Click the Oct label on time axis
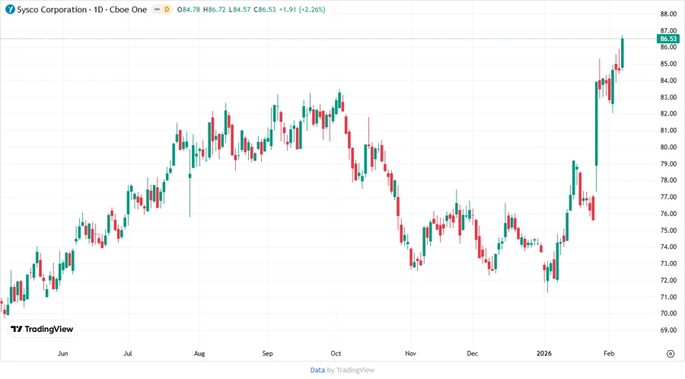The height and width of the screenshot is (379, 685). point(336,353)
